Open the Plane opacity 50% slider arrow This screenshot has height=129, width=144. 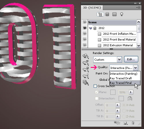click(x=131, y=92)
